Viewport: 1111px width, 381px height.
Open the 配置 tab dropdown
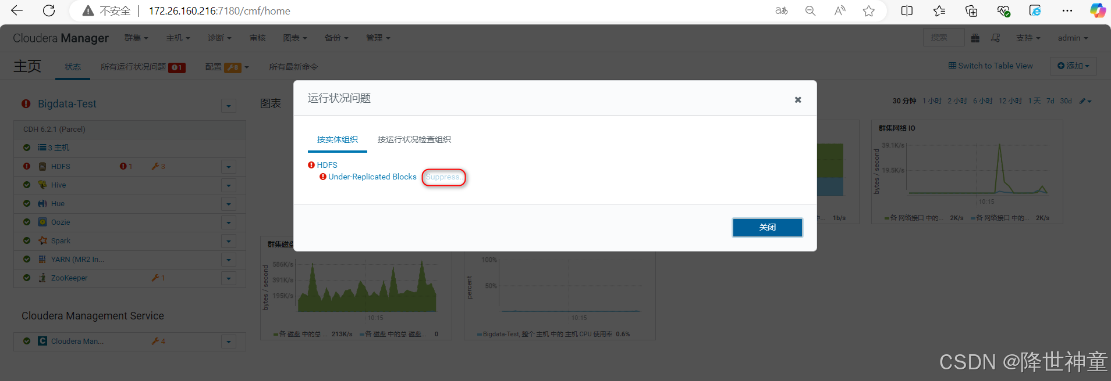point(227,67)
